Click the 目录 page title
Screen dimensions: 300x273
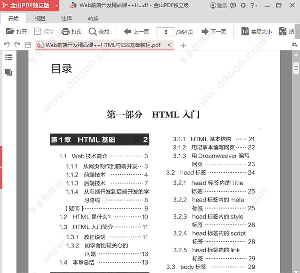(62, 69)
